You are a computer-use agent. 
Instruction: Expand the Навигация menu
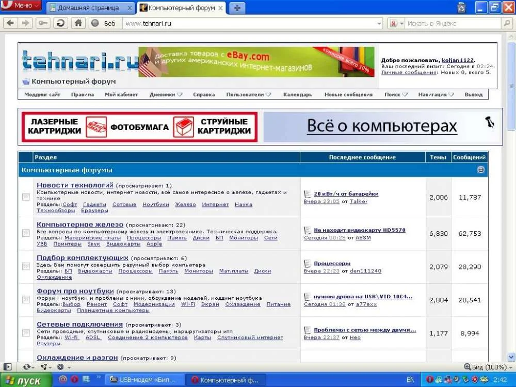436,94
